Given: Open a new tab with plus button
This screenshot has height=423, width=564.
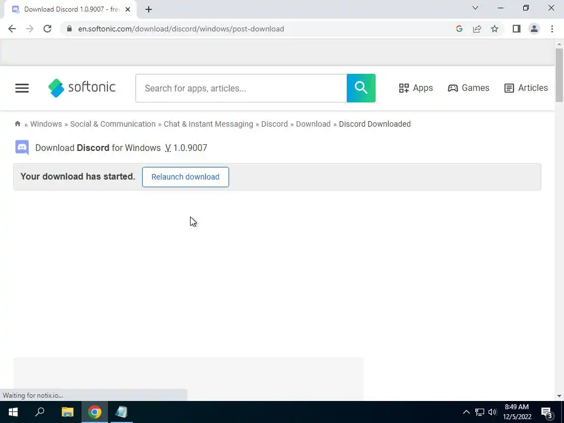Looking at the screenshot, I should click(x=149, y=9).
